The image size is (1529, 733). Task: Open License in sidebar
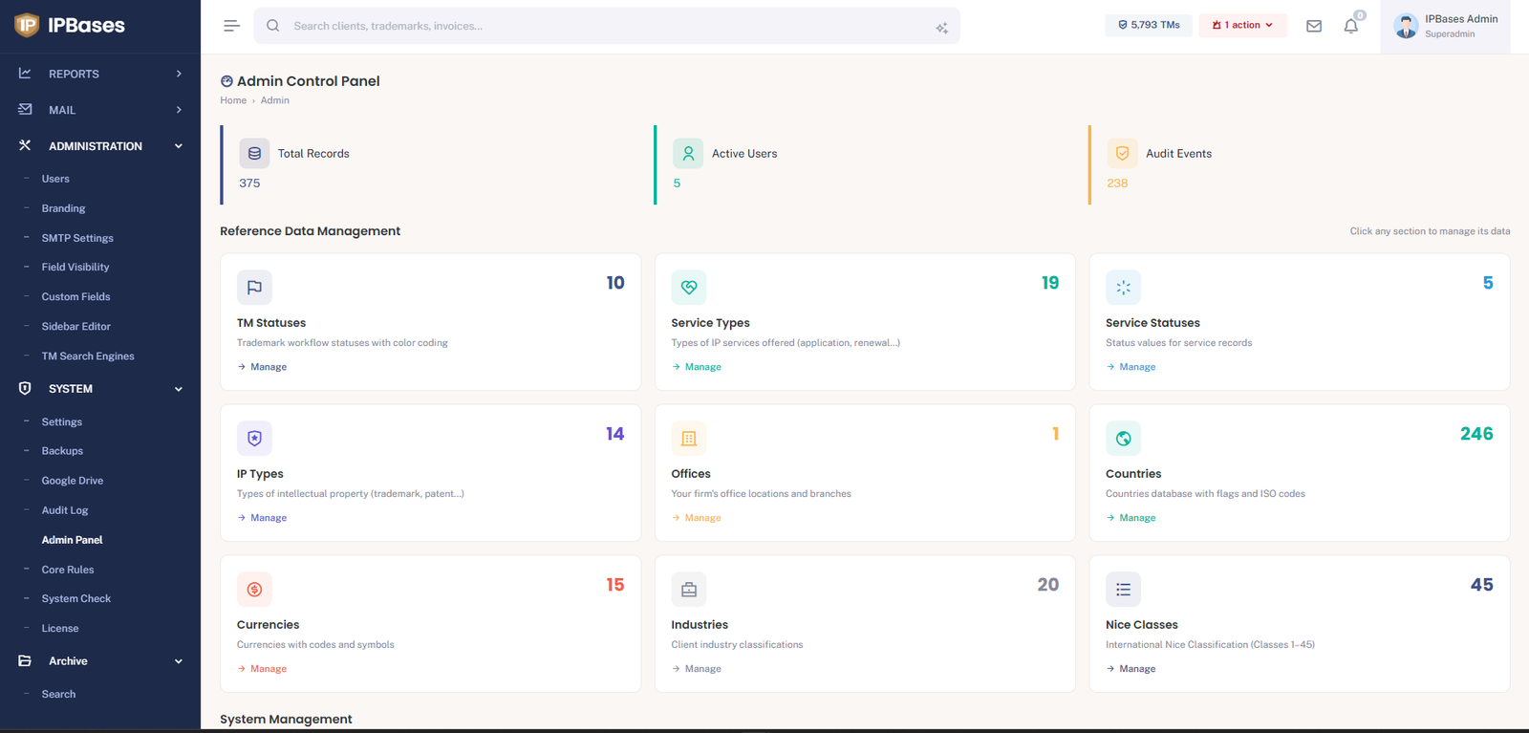tap(59, 628)
